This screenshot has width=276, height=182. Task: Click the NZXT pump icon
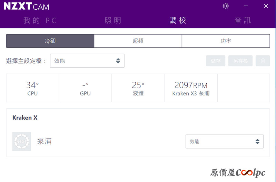tap(21, 141)
